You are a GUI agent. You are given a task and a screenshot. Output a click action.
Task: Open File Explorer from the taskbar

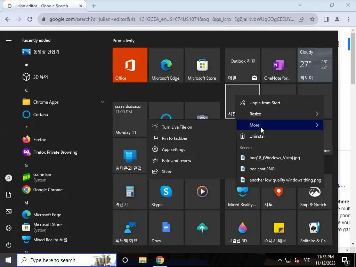point(143,260)
